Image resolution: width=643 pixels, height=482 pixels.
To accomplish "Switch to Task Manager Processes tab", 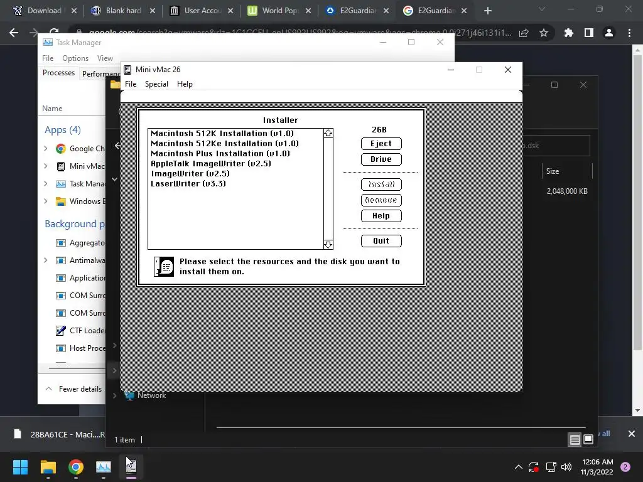I will point(58,73).
